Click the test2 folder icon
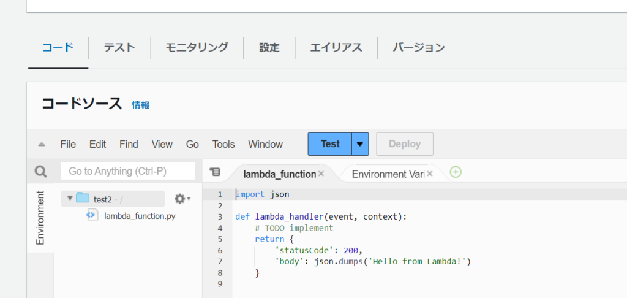The height and width of the screenshot is (298, 627). [83, 197]
